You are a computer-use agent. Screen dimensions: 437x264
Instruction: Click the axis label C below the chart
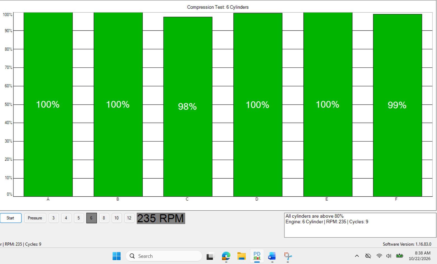coord(187,199)
